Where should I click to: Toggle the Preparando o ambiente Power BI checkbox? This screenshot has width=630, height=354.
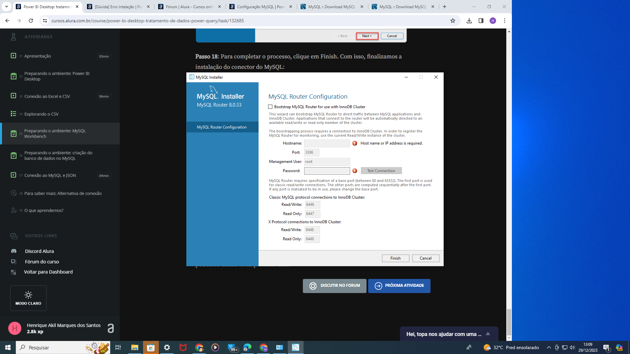click(14, 76)
